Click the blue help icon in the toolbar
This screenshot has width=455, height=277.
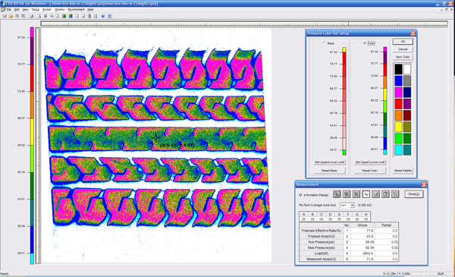click(x=103, y=16)
